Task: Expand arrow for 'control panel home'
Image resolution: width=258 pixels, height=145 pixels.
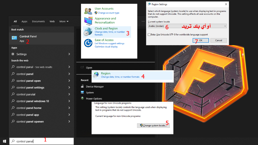Action: (69, 108)
